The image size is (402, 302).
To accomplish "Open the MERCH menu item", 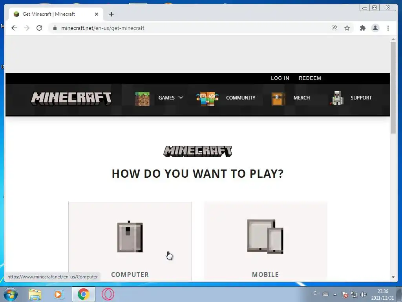I will coord(301,98).
